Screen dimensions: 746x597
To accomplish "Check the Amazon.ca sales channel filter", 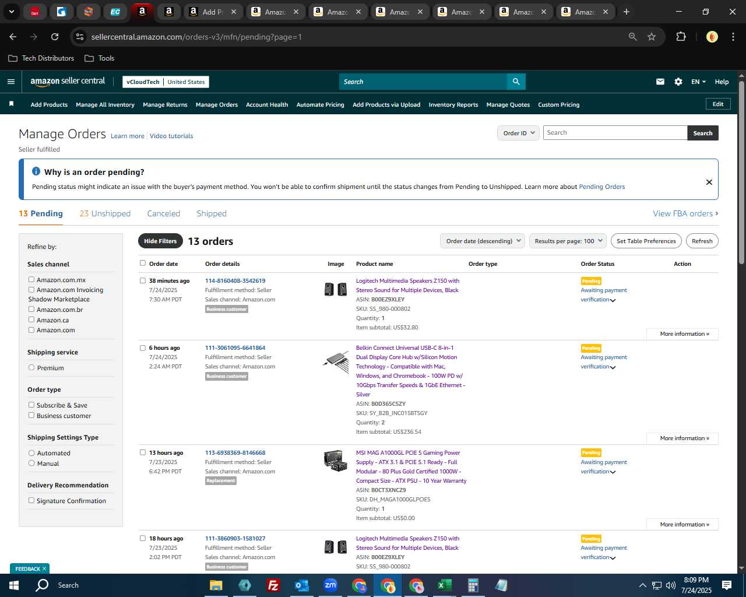I will pyautogui.click(x=31, y=319).
